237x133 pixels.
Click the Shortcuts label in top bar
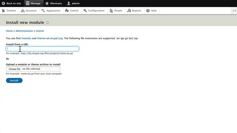click(56, 3)
